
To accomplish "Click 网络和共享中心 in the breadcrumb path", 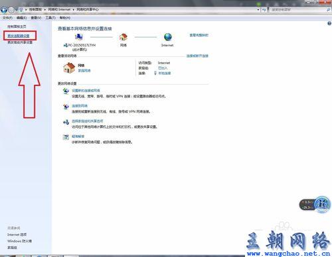I will point(88,9).
